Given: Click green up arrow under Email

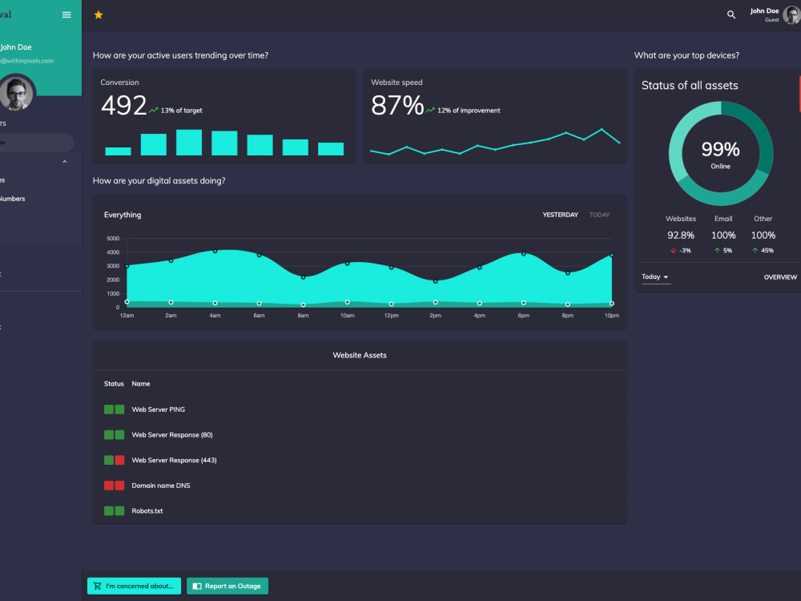Looking at the screenshot, I should click(717, 250).
